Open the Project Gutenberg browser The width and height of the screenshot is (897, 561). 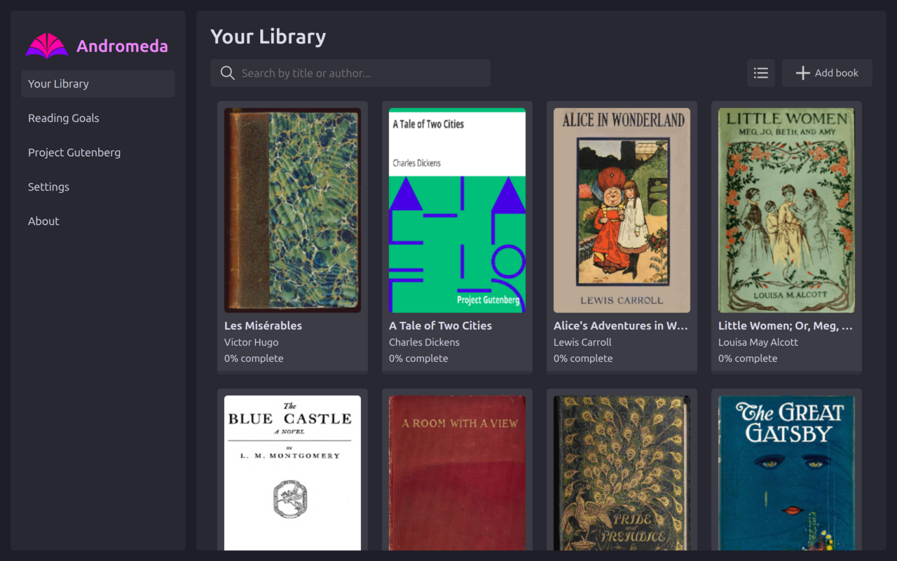click(x=74, y=152)
